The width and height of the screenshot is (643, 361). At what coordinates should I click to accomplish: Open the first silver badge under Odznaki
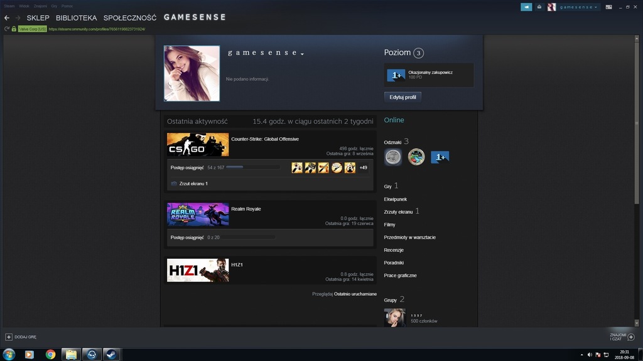point(393,157)
